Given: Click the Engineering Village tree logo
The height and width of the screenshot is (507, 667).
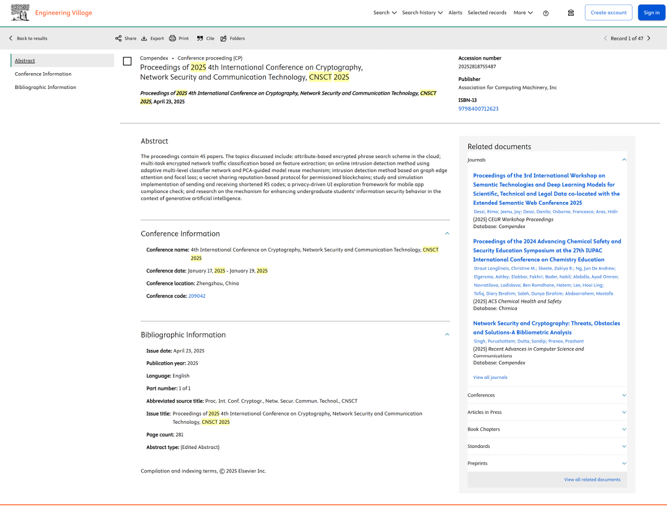Looking at the screenshot, I should tap(20, 13).
